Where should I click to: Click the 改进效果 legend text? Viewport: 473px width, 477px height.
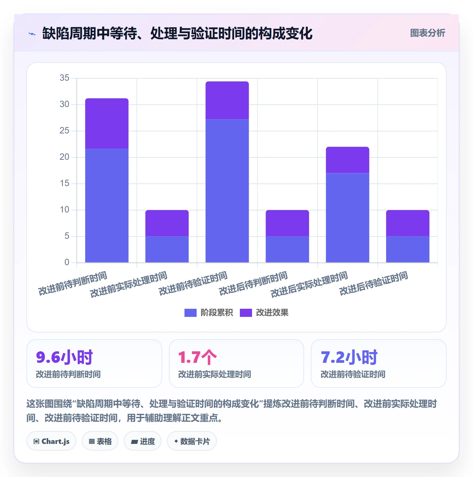pyautogui.click(x=272, y=313)
